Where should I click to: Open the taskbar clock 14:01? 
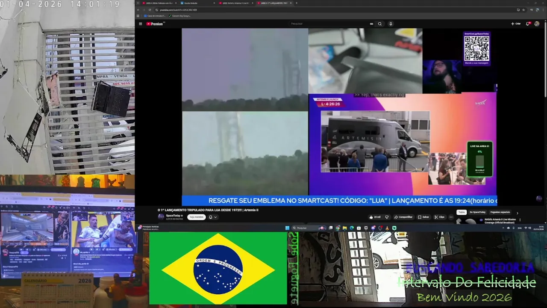point(539,228)
